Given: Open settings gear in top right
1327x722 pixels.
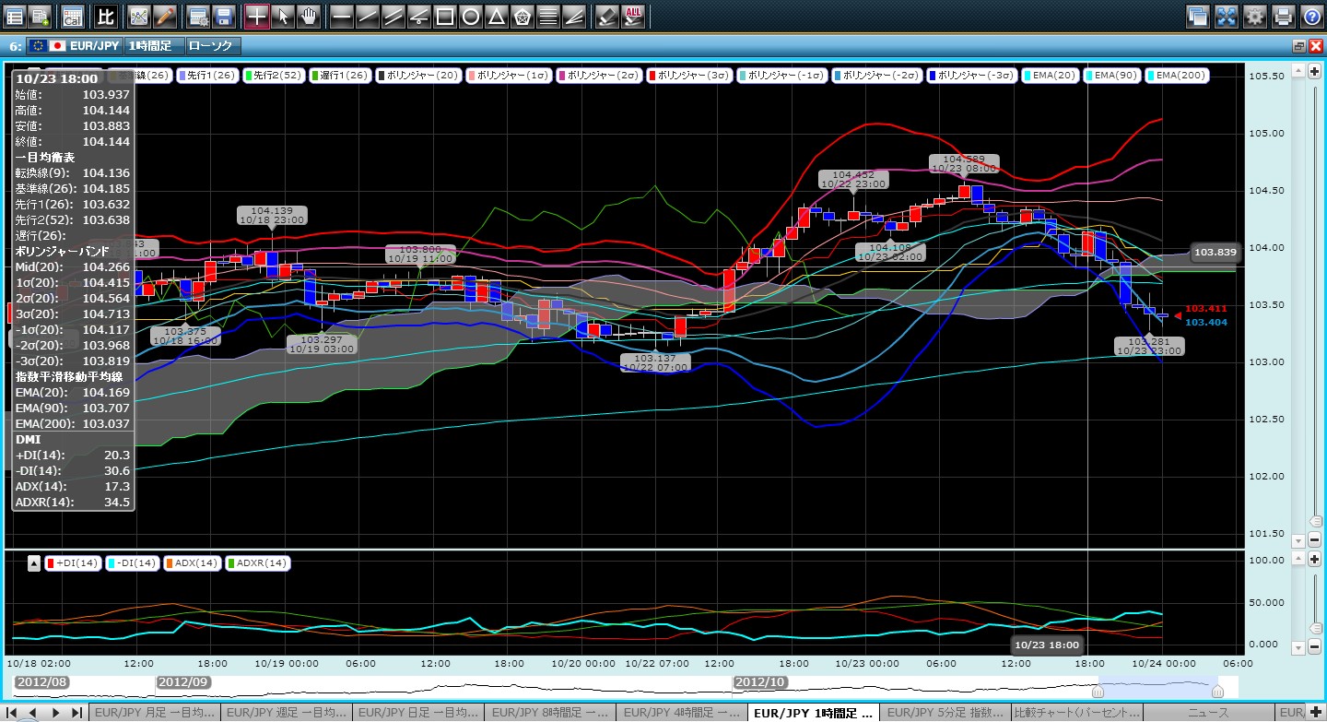Looking at the screenshot, I should (1254, 16).
